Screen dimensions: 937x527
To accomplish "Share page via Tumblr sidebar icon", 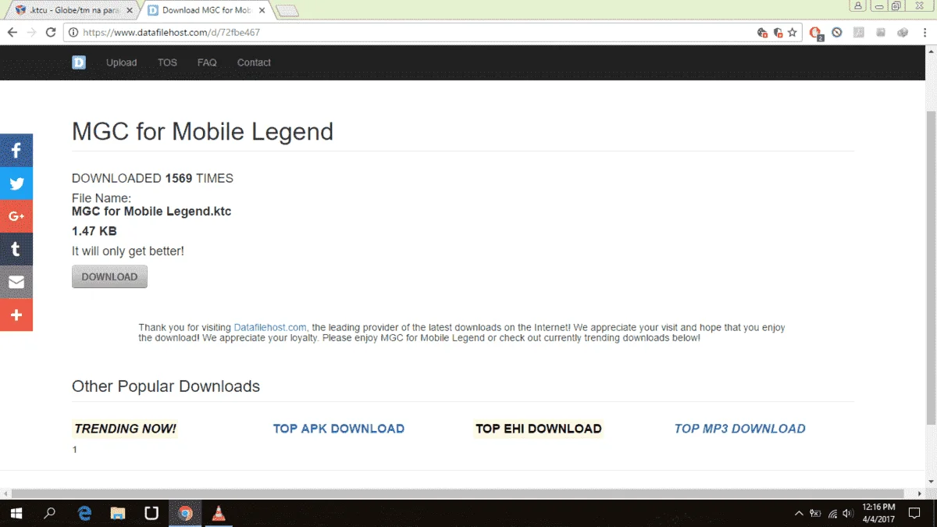I will pyautogui.click(x=16, y=249).
